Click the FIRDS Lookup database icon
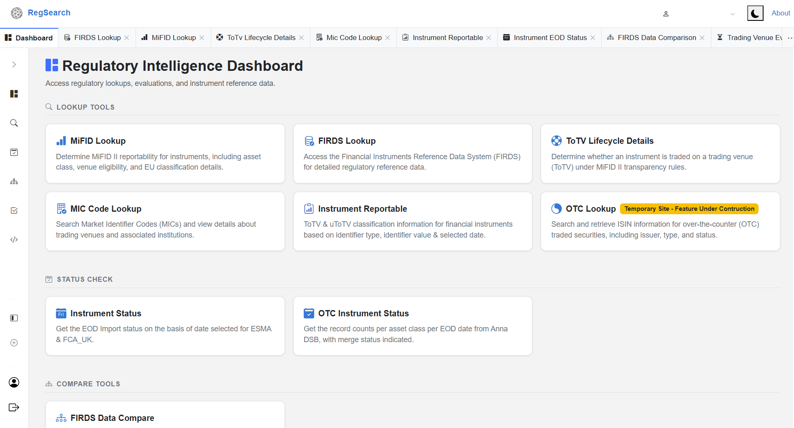This screenshot has height=428, width=794. point(309,141)
